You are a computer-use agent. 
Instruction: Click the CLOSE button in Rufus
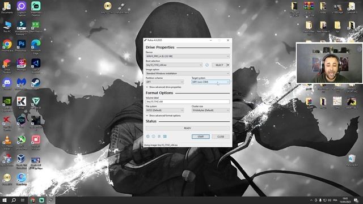click(221, 137)
